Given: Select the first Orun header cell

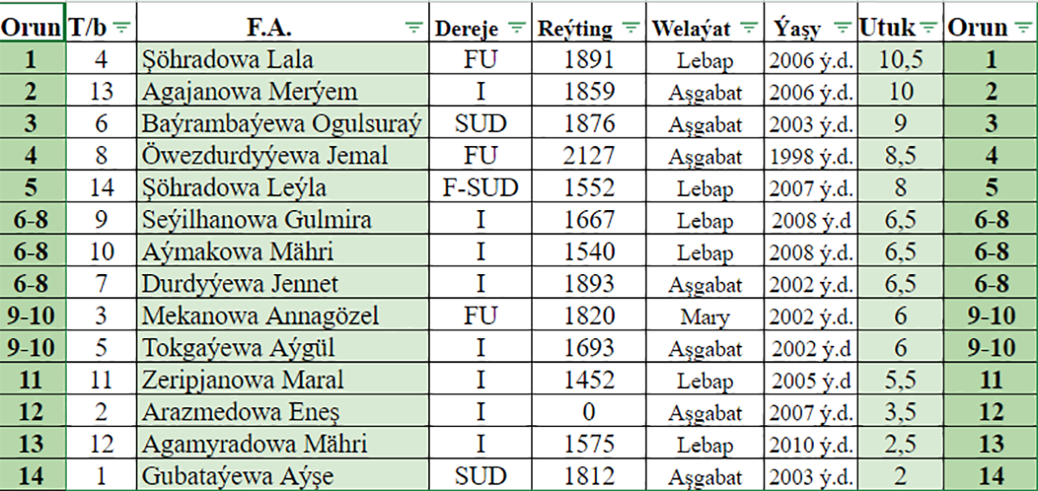Looking at the screenshot, I should 30,28.
